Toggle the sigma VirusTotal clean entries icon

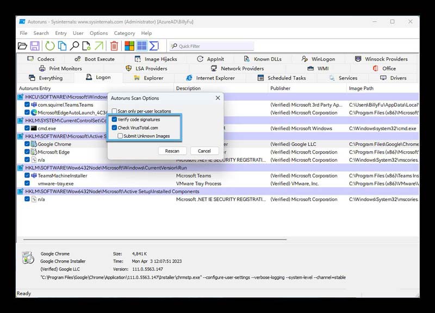coord(154,46)
